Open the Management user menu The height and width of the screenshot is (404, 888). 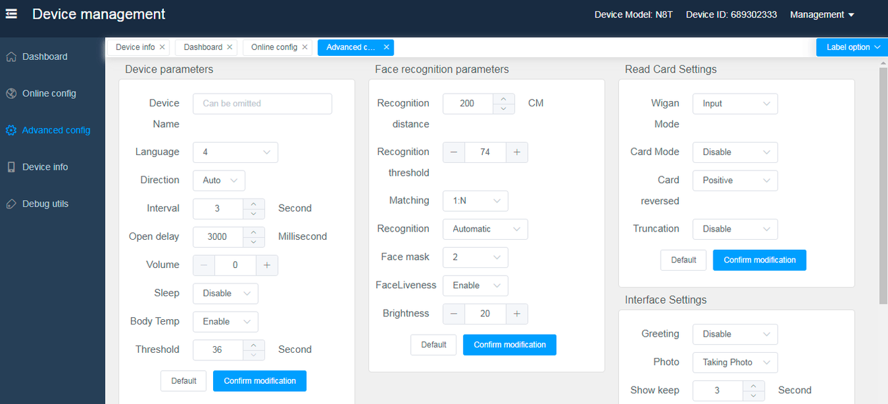(822, 15)
